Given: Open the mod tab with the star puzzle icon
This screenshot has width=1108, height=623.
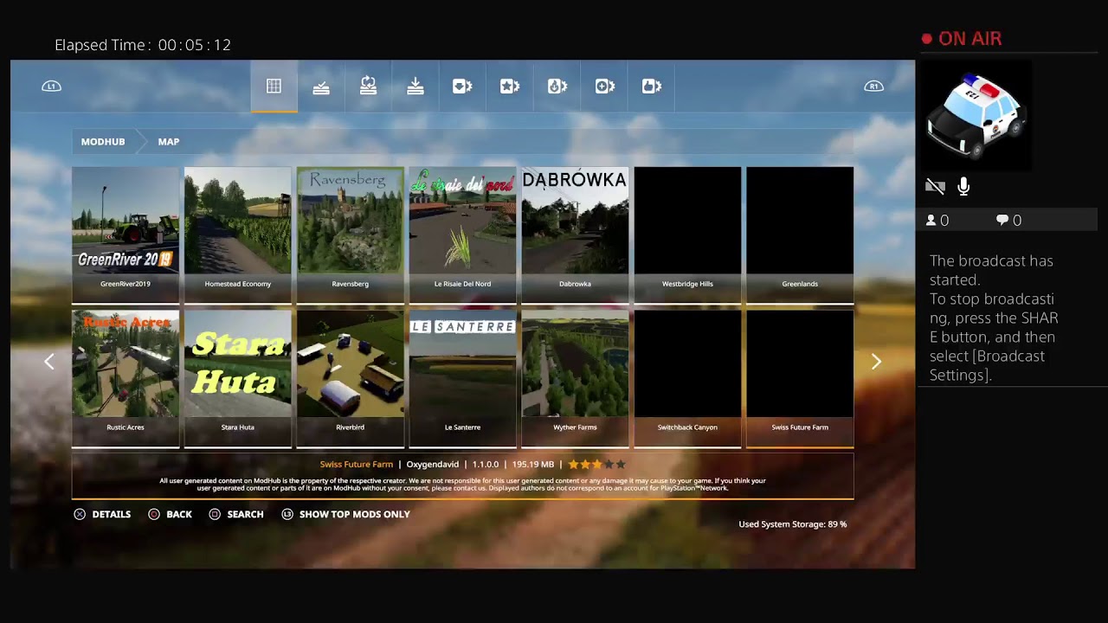Looking at the screenshot, I should 510,87.
